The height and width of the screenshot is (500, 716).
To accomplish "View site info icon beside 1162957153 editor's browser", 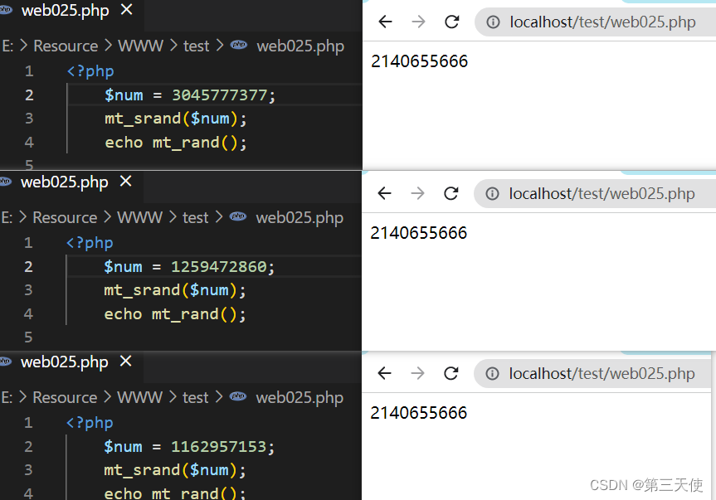I will pyautogui.click(x=492, y=374).
